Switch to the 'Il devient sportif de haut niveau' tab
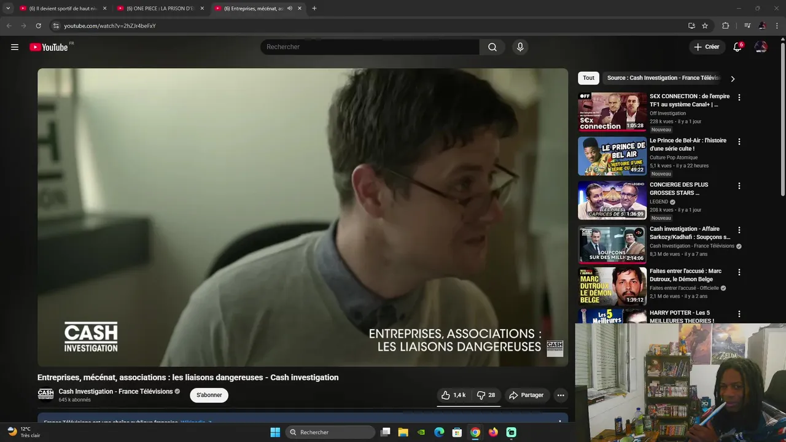 63,9
